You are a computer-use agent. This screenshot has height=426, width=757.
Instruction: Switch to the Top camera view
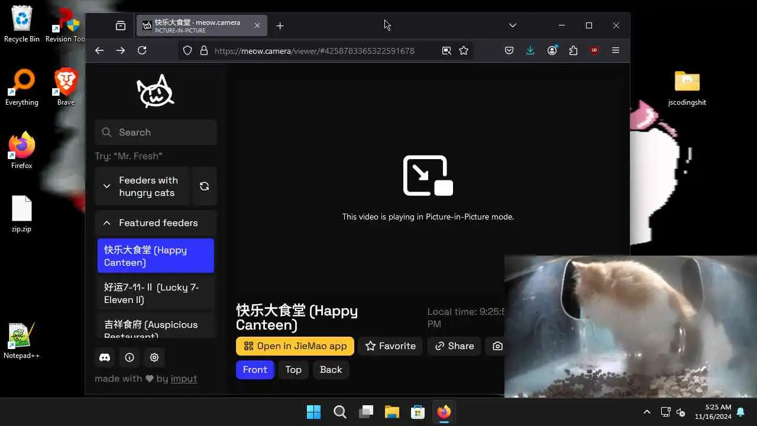tap(293, 370)
